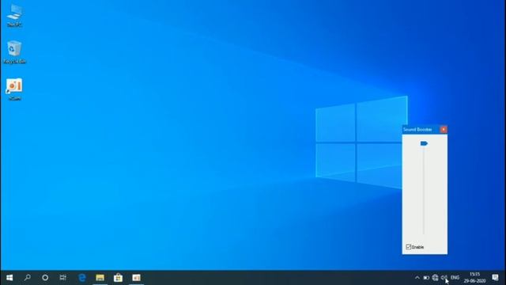506x285 pixels.
Task: Launch Microsoft Edge from taskbar
Action: coord(82,278)
